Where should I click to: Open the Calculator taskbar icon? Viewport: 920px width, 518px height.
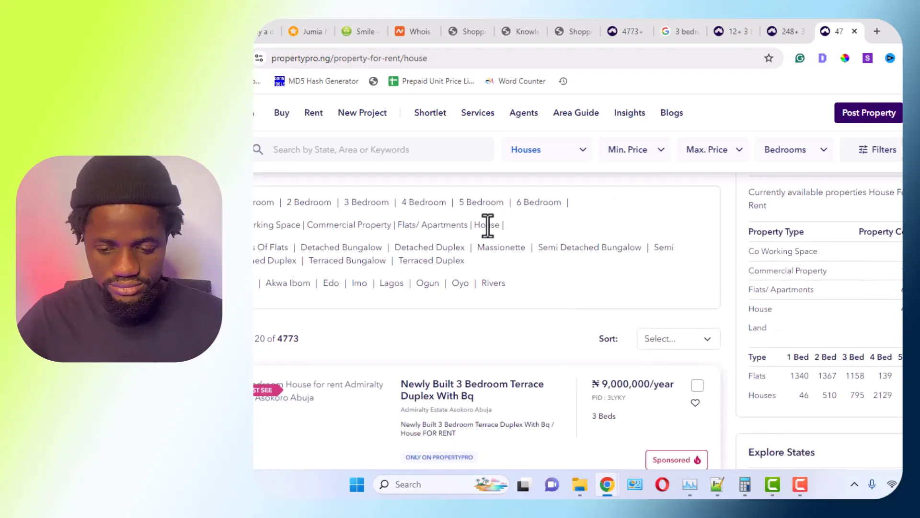coord(745,485)
